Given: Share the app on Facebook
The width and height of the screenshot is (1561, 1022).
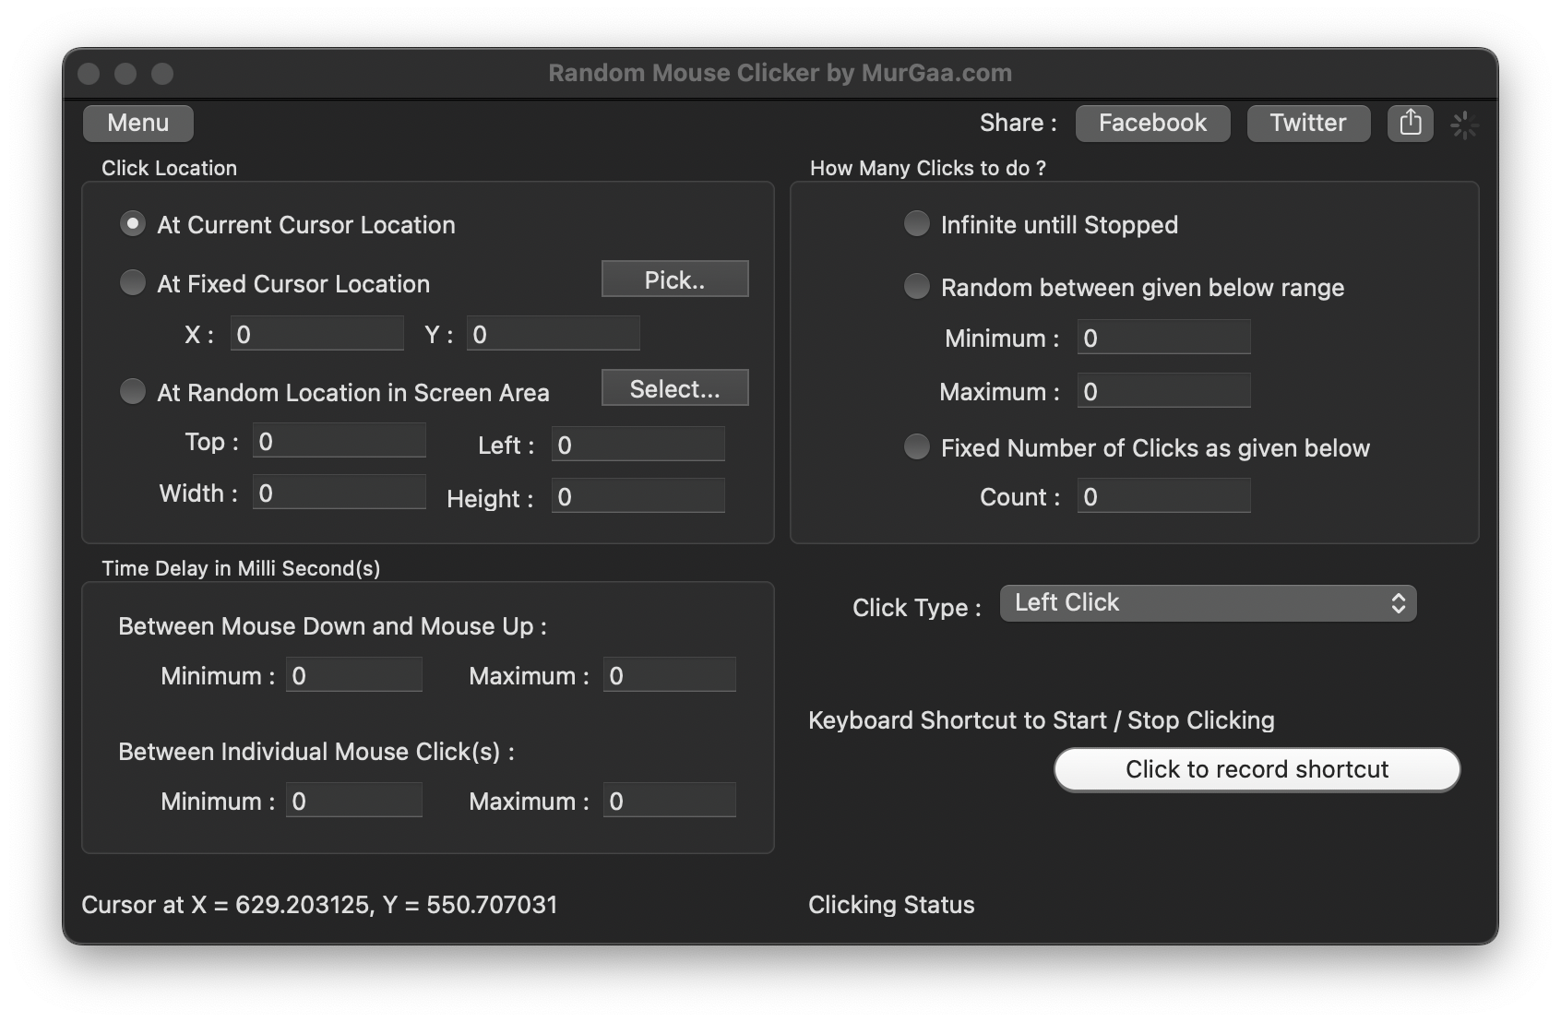Looking at the screenshot, I should 1151,123.
